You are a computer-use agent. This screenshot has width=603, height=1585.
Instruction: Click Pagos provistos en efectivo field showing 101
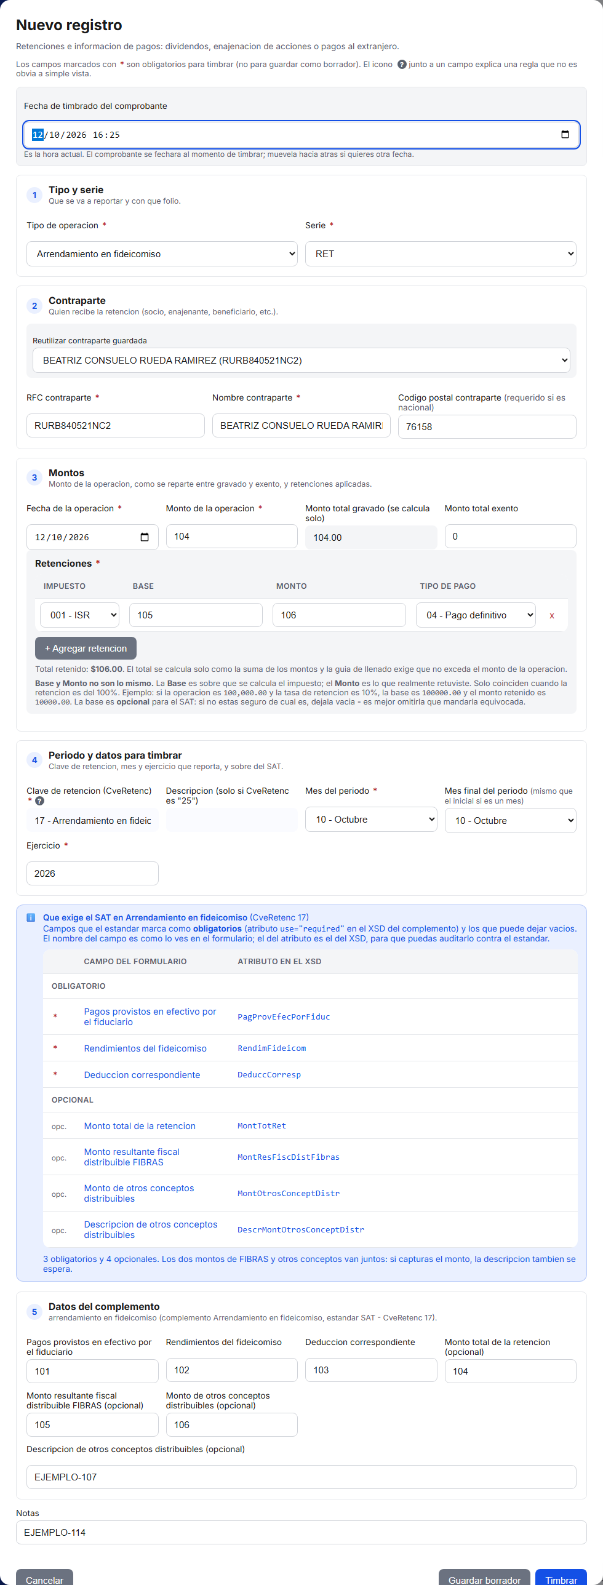[92, 1371]
